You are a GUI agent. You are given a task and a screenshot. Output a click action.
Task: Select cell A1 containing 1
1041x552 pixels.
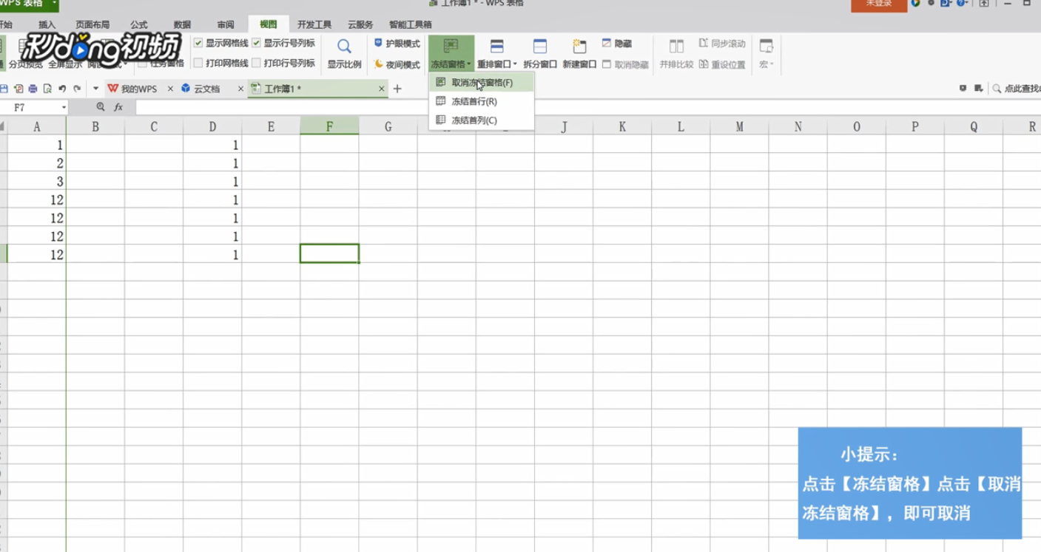[x=36, y=145]
